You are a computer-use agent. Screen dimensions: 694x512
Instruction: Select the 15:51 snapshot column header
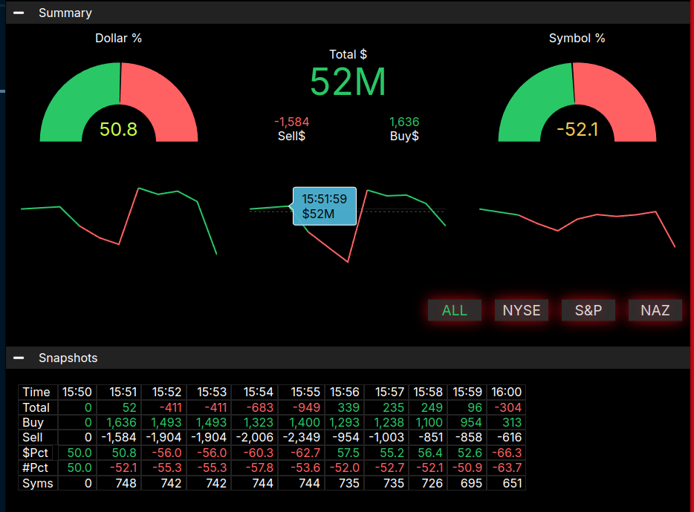123,392
